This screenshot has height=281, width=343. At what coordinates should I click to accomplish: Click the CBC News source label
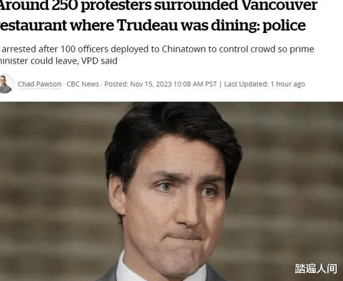coord(83,84)
